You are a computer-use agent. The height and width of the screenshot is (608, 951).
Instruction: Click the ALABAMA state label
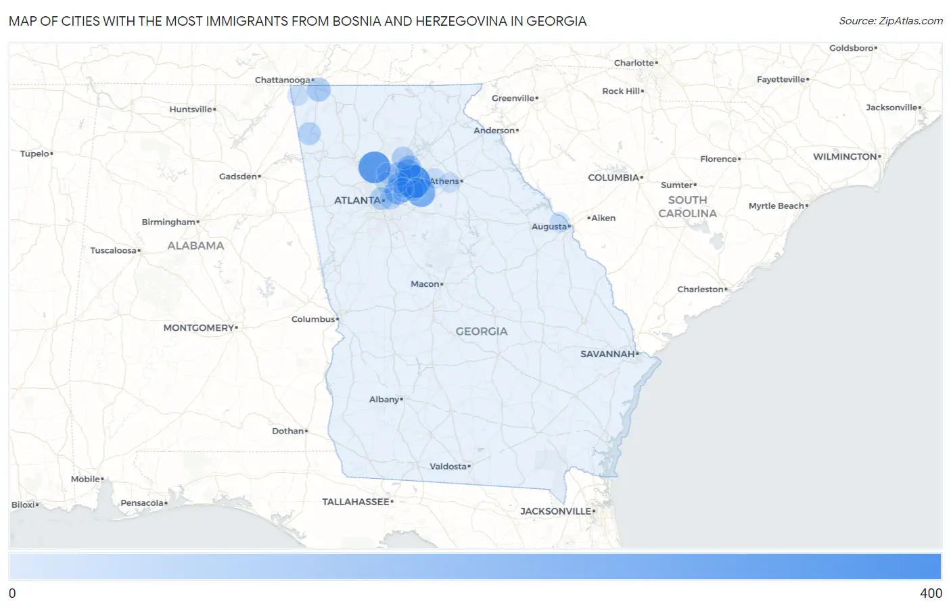[195, 245]
